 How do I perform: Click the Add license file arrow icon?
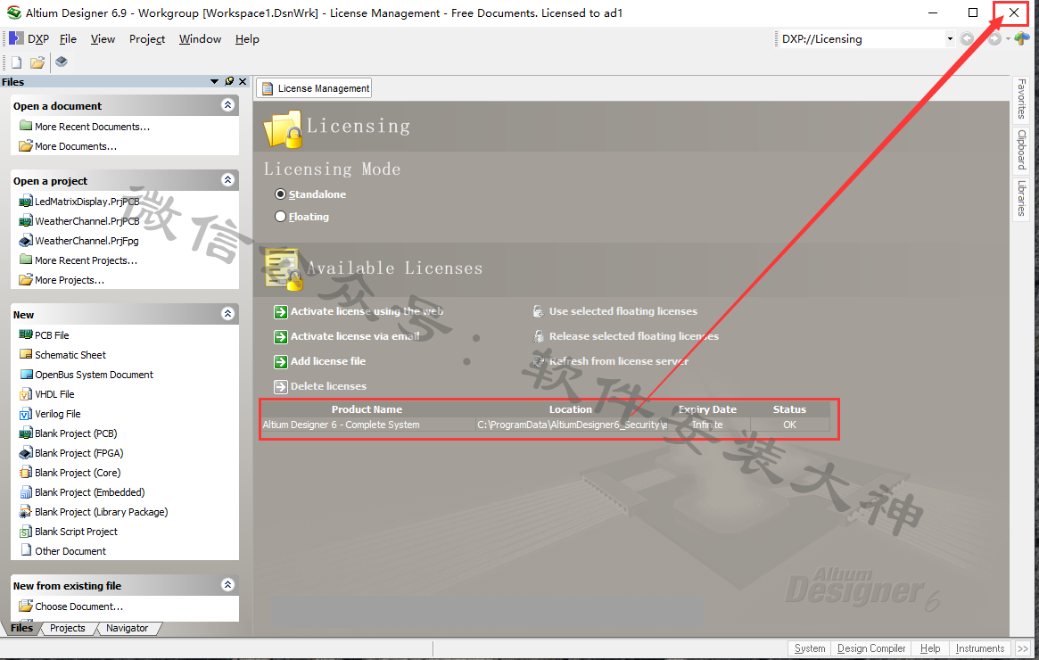coord(281,362)
